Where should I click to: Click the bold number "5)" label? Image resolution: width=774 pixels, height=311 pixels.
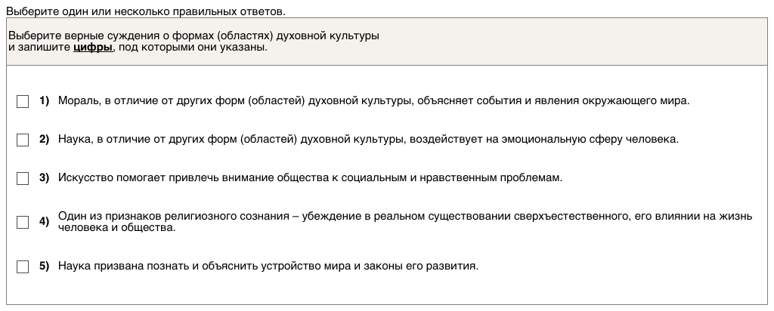click(44, 266)
